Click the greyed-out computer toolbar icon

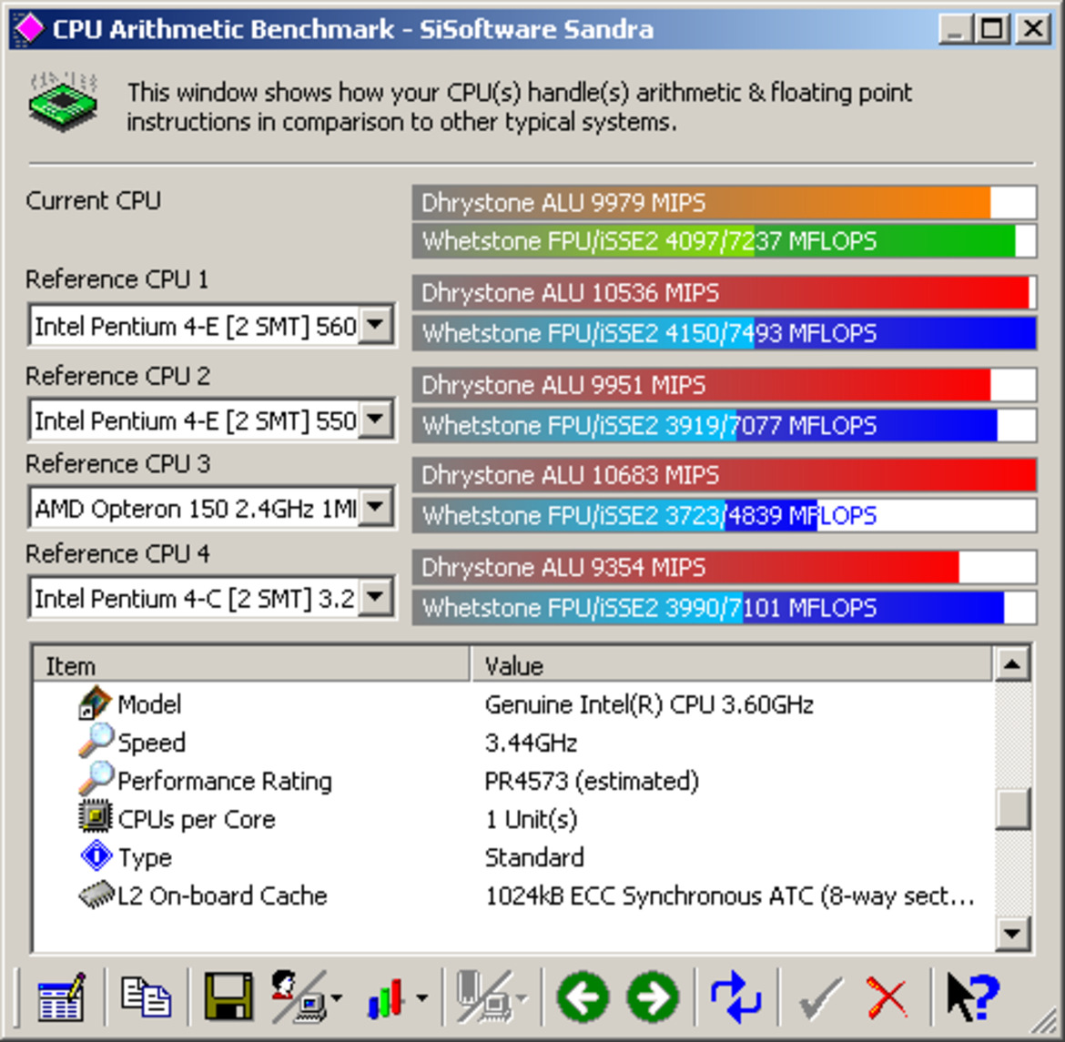click(x=486, y=997)
